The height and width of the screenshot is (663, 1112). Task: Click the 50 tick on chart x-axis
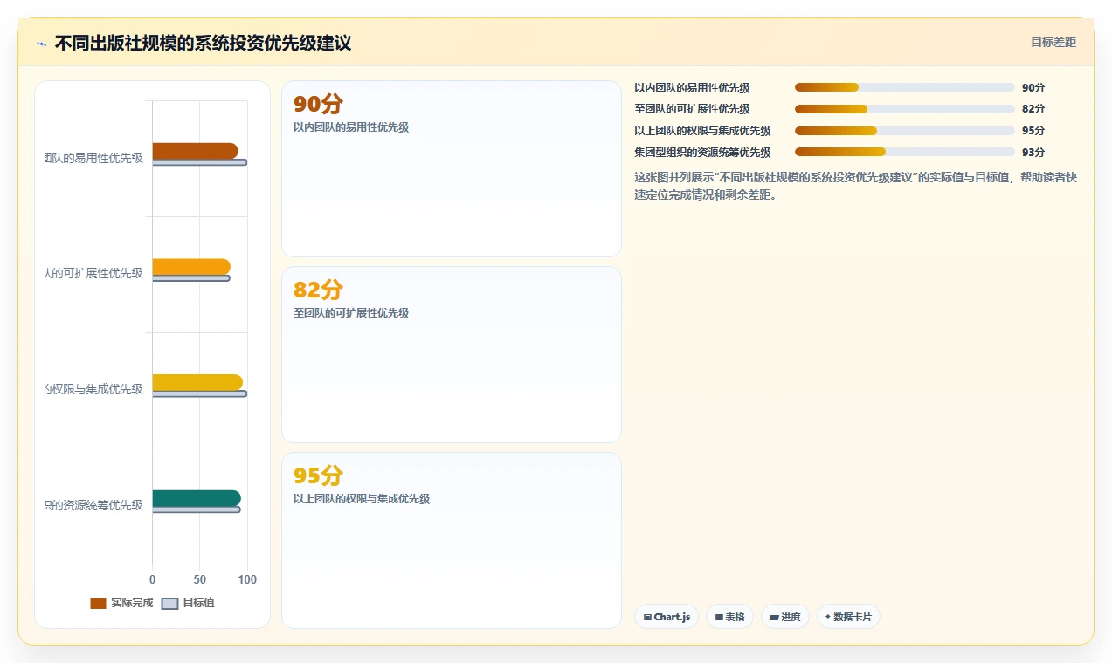(200, 579)
